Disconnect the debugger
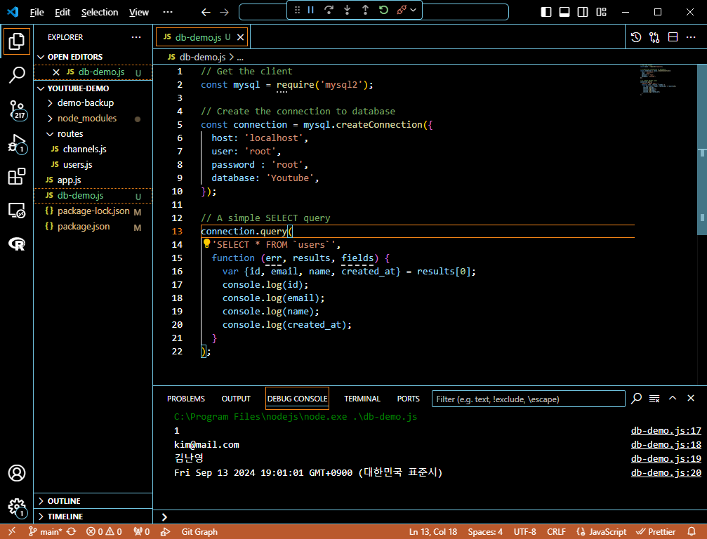This screenshot has height=539, width=707. (402, 10)
